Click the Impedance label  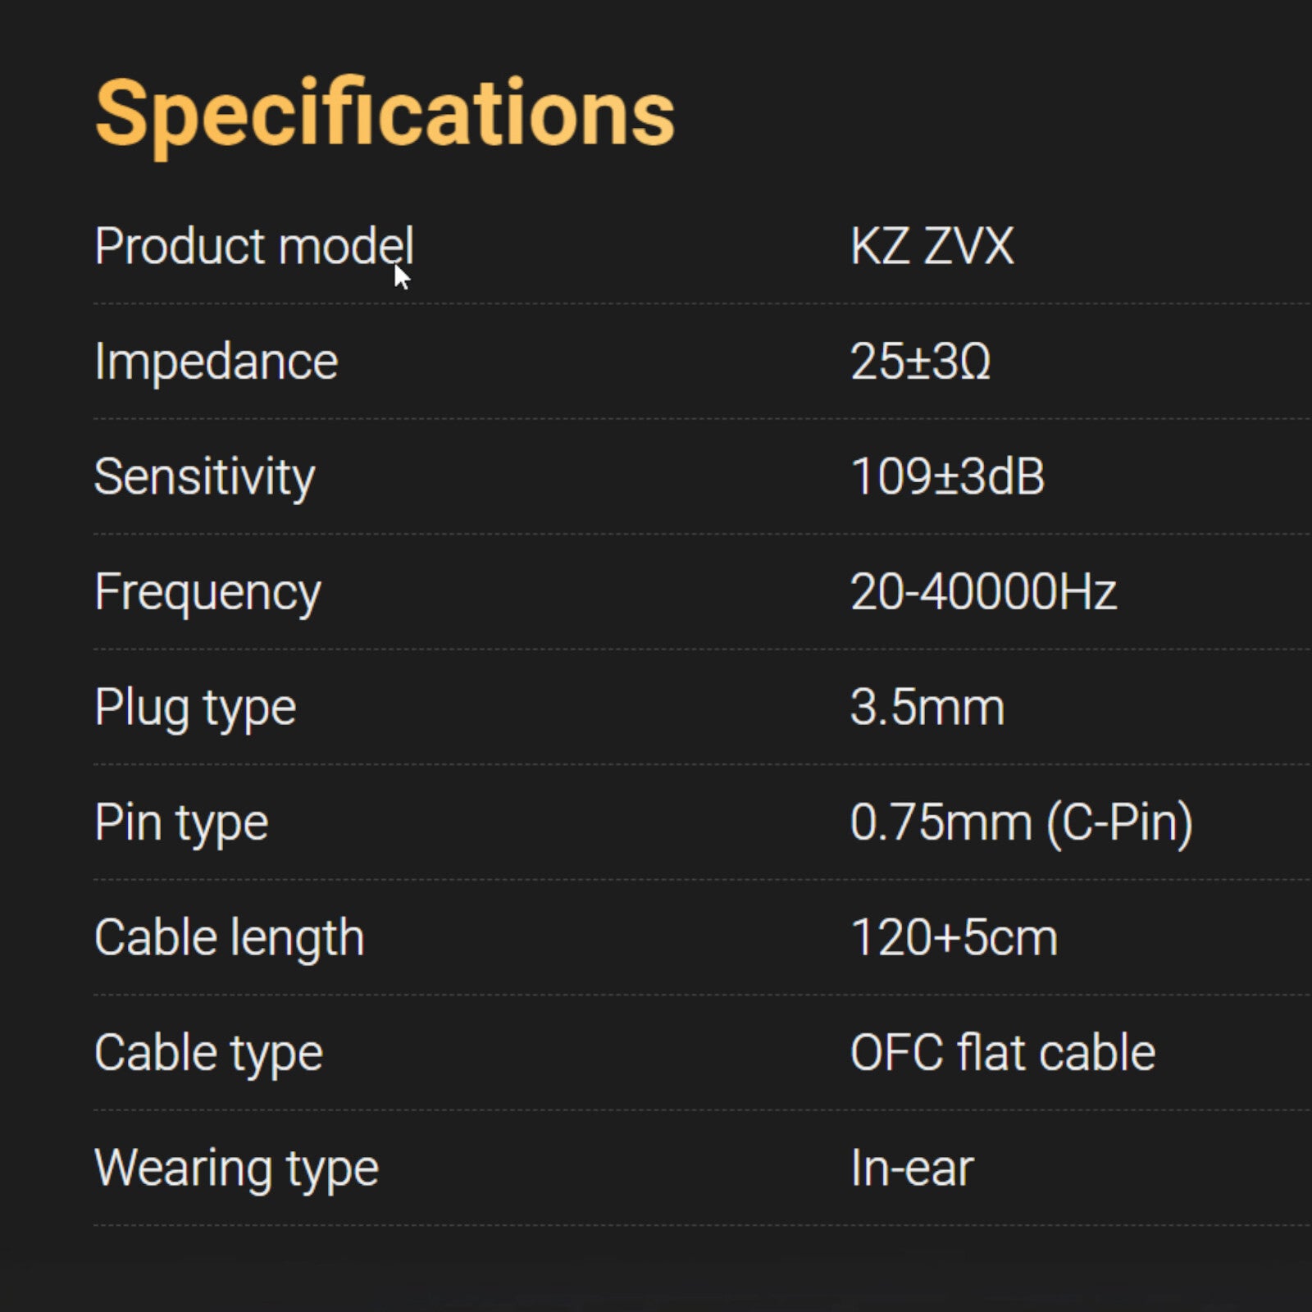click(216, 362)
